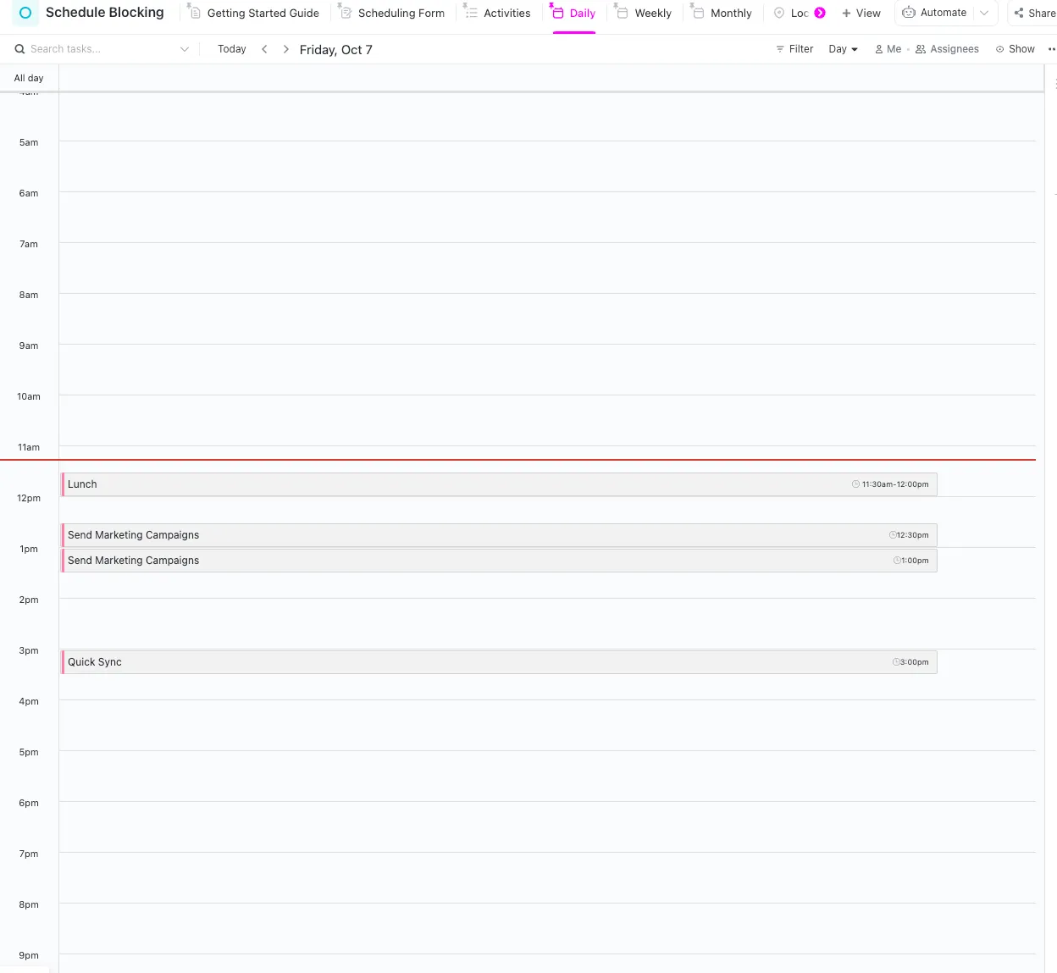The height and width of the screenshot is (973, 1057).
Task: Add a new view with + View
Action: 861,13
